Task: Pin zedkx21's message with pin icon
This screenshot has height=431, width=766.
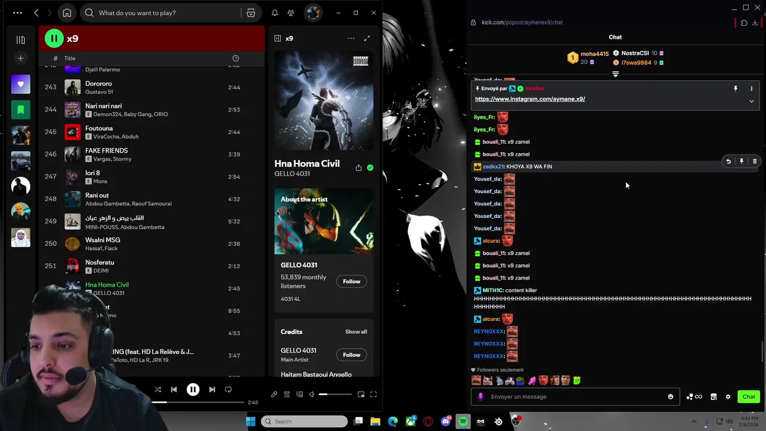Action: (x=741, y=162)
